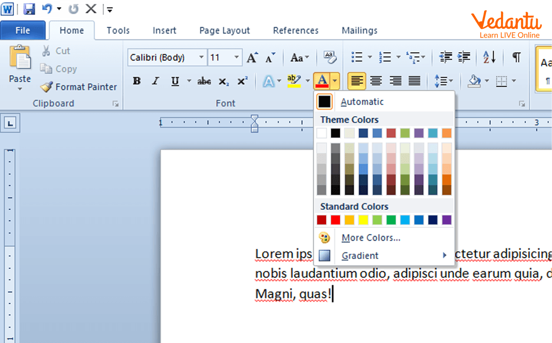Toggle Bold formatting
The width and height of the screenshot is (552, 343).
(x=136, y=81)
